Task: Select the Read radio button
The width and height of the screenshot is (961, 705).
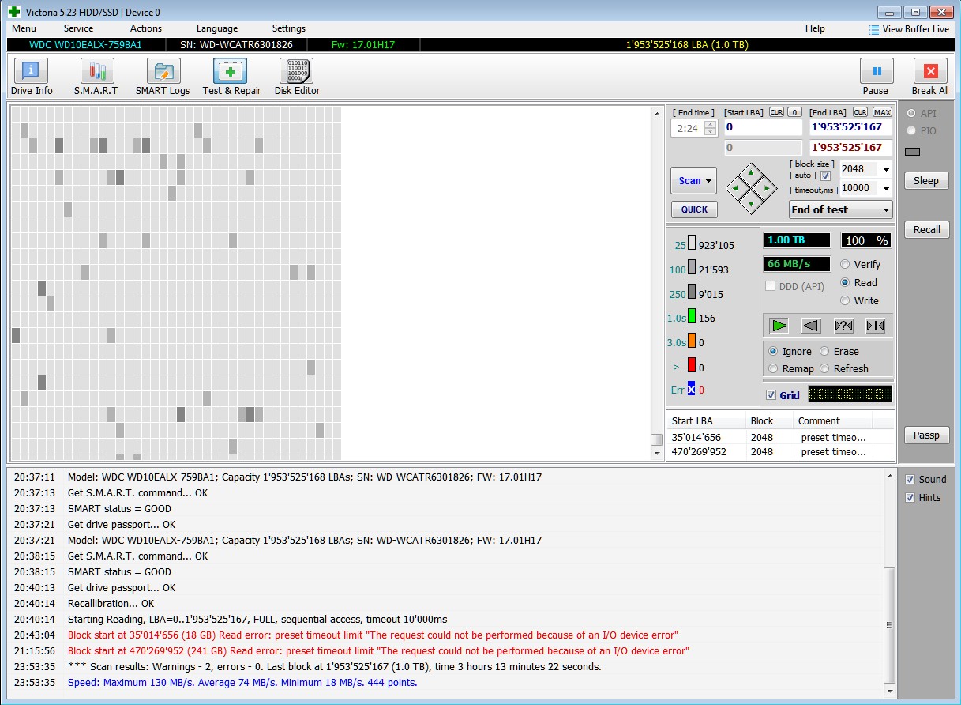Action: 845,283
